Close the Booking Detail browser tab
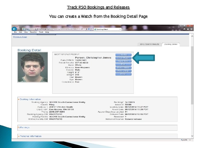 click(120, 29)
